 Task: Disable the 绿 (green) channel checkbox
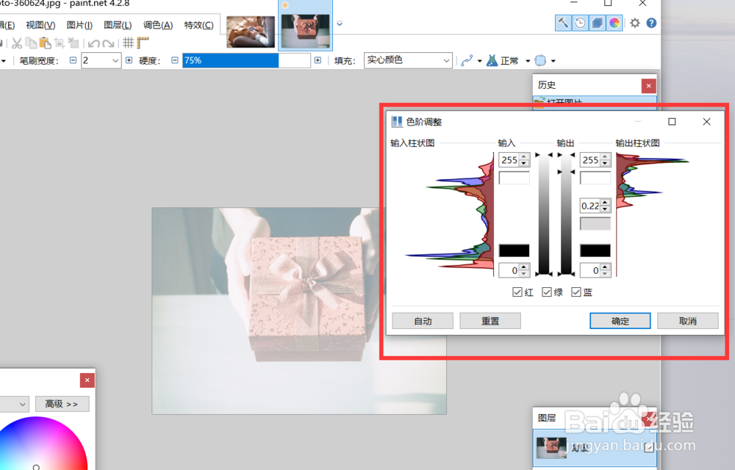click(546, 292)
